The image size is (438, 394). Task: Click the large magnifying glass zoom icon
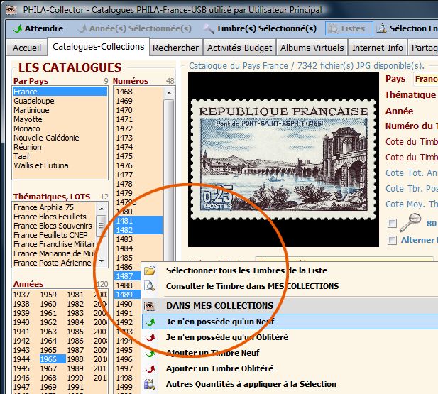[x=410, y=223]
